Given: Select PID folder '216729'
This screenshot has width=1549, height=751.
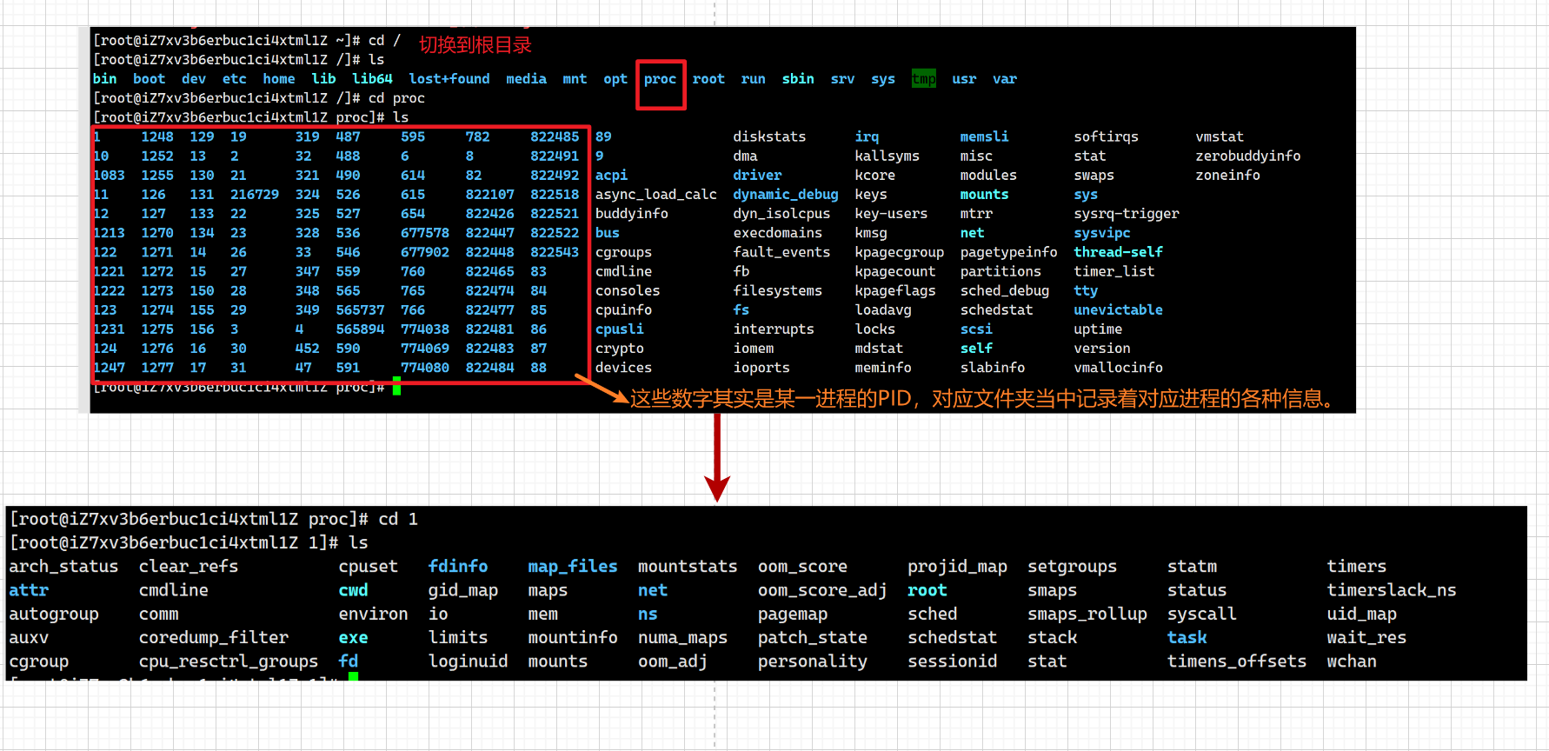Looking at the screenshot, I should [x=255, y=195].
